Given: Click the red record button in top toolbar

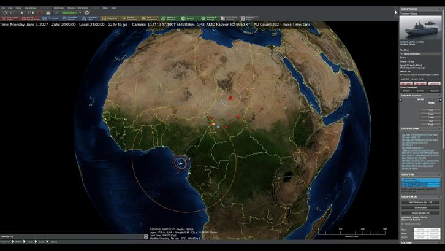Looking at the screenshot, I should click(40, 13).
